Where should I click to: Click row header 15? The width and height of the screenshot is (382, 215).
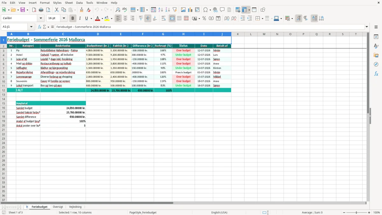pyautogui.click(x=4, y=104)
